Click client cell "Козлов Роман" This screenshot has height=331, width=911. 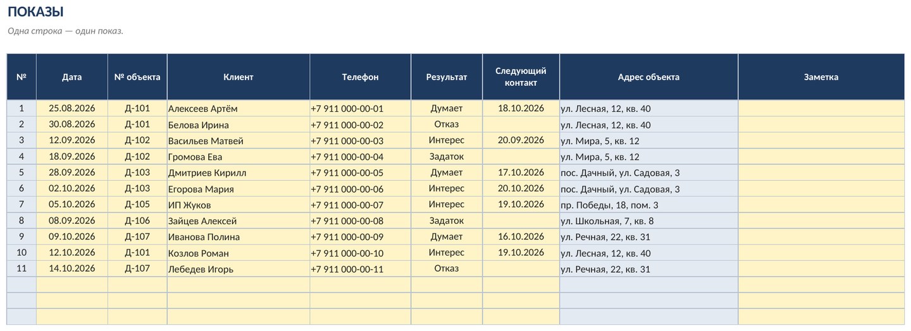click(x=239, y=253)
